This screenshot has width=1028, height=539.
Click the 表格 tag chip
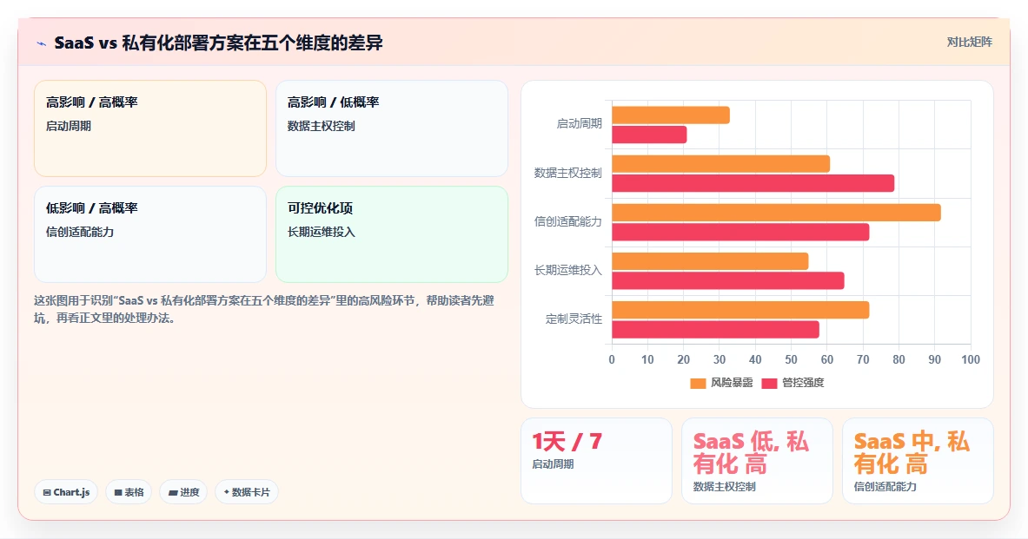[x=129, y=492]
